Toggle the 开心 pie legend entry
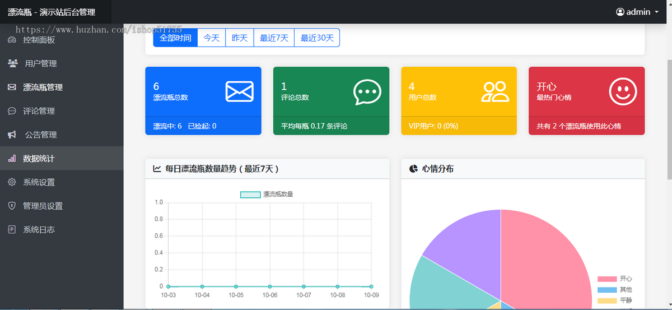 point(615,279)
